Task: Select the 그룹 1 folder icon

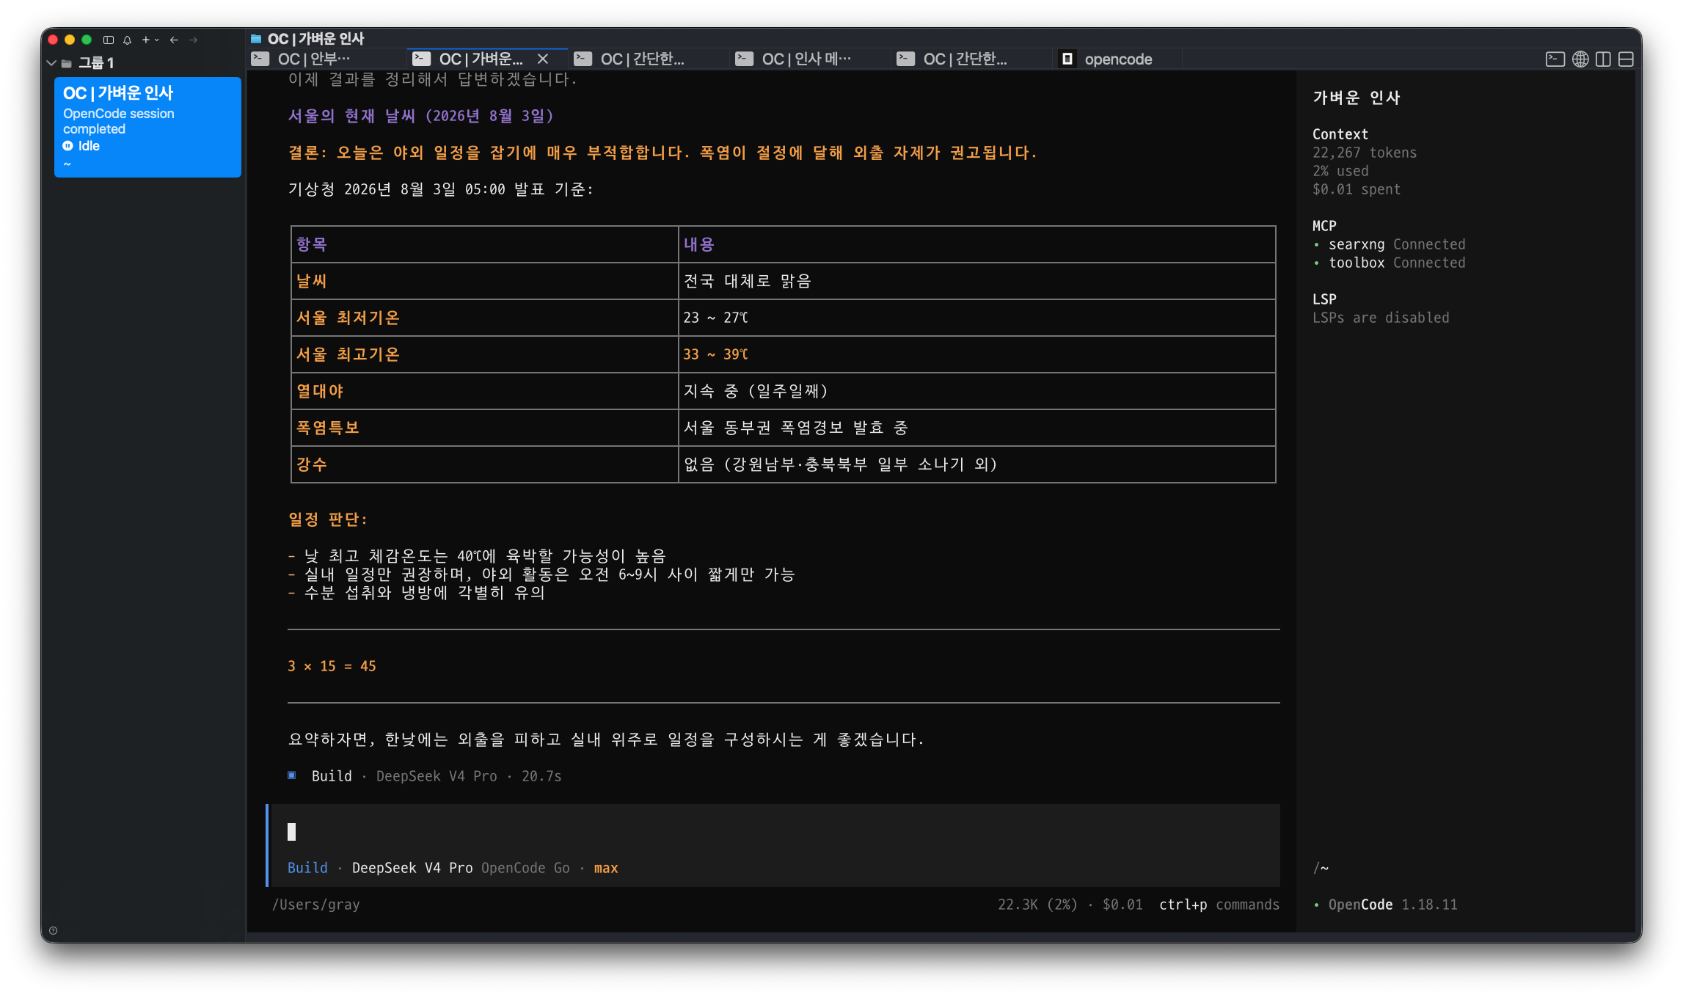Action: [66, 63]
